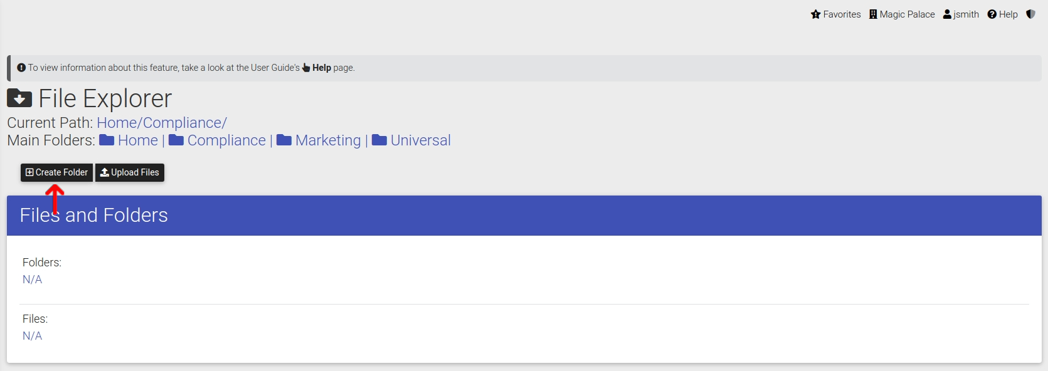Click the Create Folder button
This screenshot has height=371, width=1048.
click(x=56, y=172)
